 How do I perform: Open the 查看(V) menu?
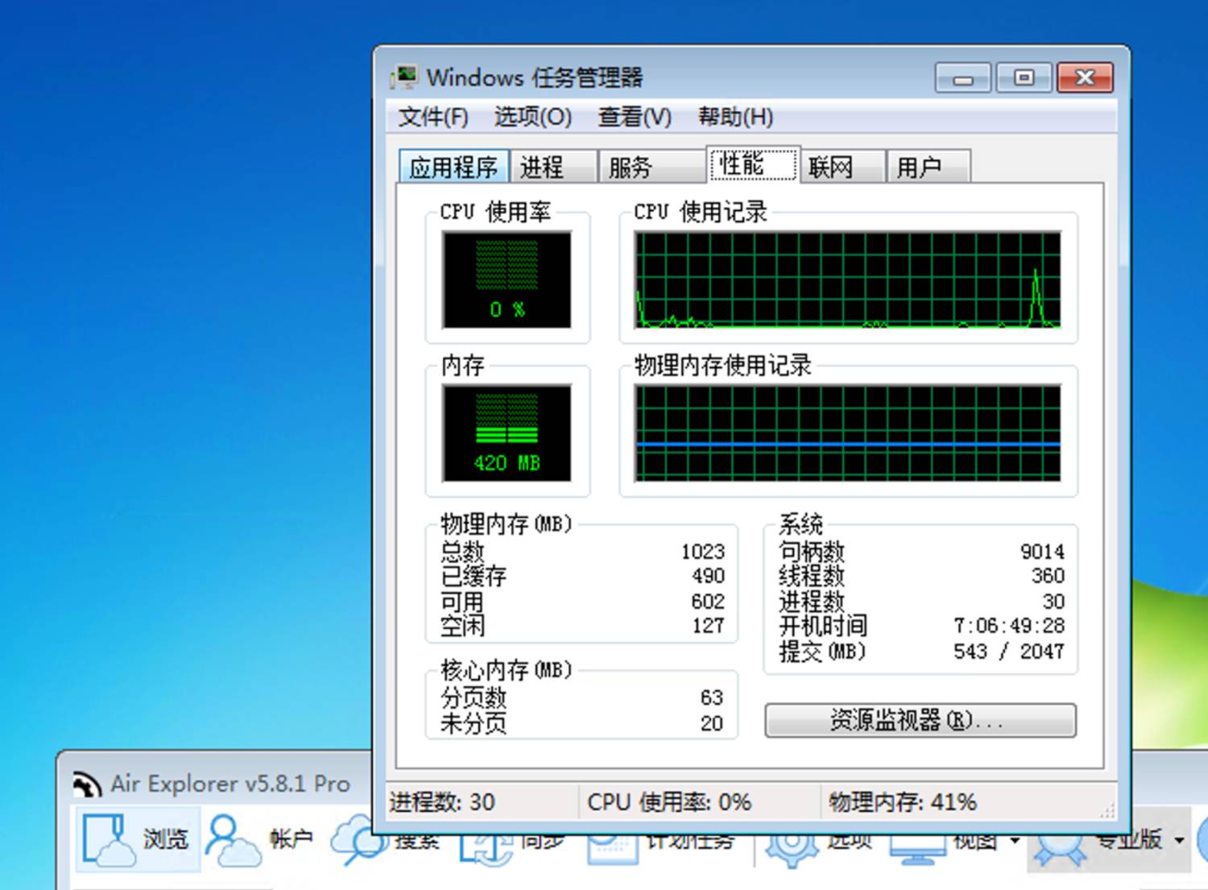634,118
